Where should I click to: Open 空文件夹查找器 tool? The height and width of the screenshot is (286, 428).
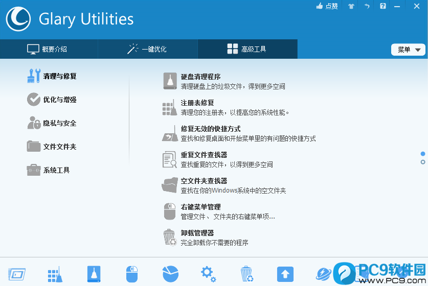point(204,181)
